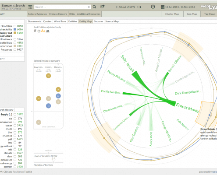The width and height of the screenshot is (217, 175).
Task: Open the Word Tree tab
Action: [60, 21]
